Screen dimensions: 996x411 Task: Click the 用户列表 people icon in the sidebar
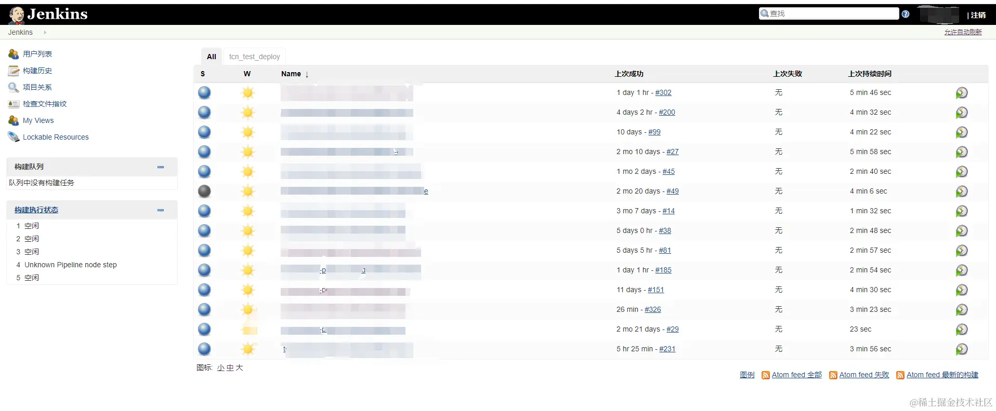tap(14, 54)
